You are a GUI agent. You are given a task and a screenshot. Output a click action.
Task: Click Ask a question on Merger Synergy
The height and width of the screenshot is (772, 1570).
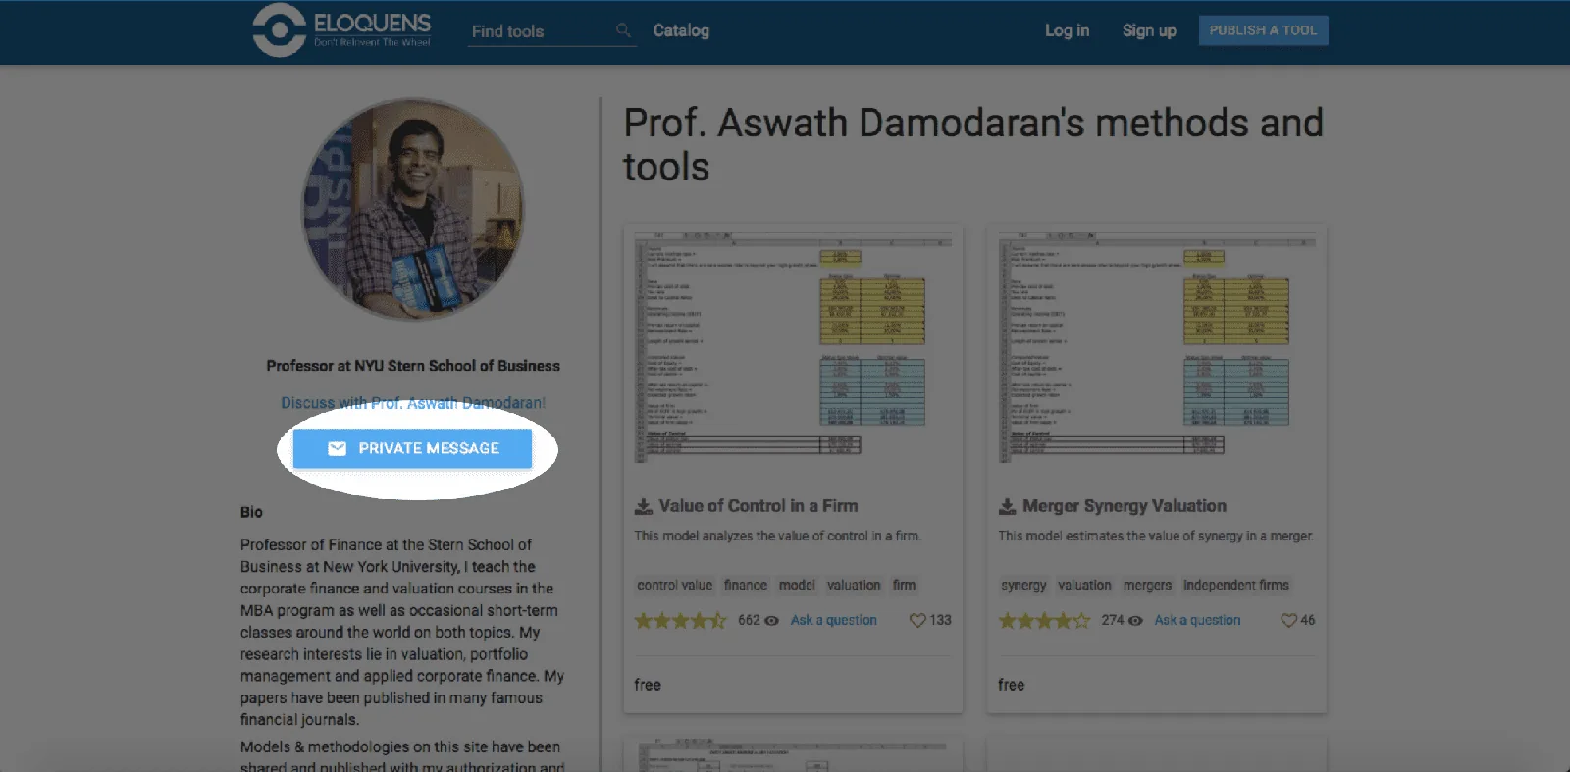(1197, 621)
